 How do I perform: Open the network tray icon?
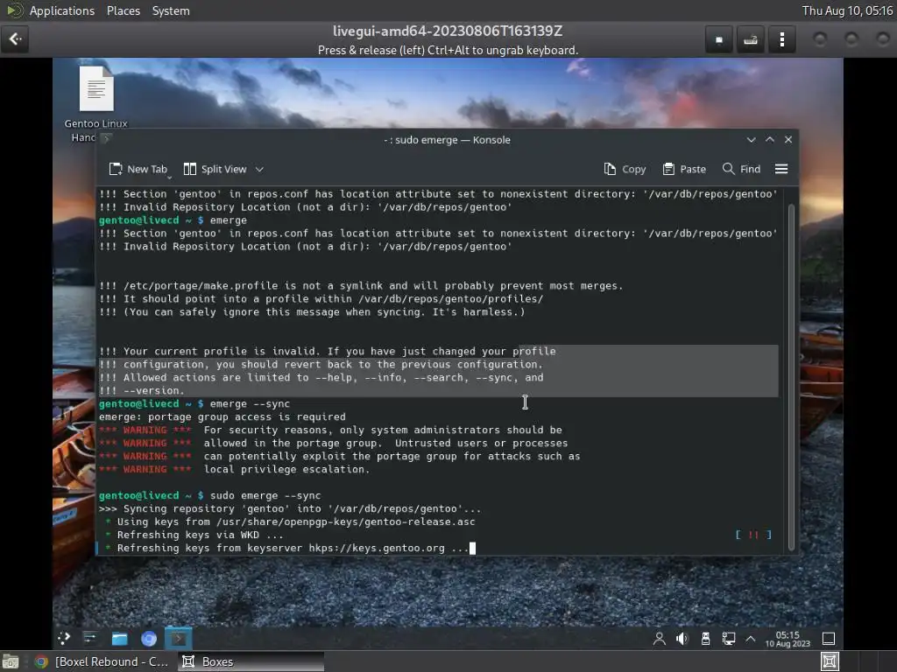728,639
